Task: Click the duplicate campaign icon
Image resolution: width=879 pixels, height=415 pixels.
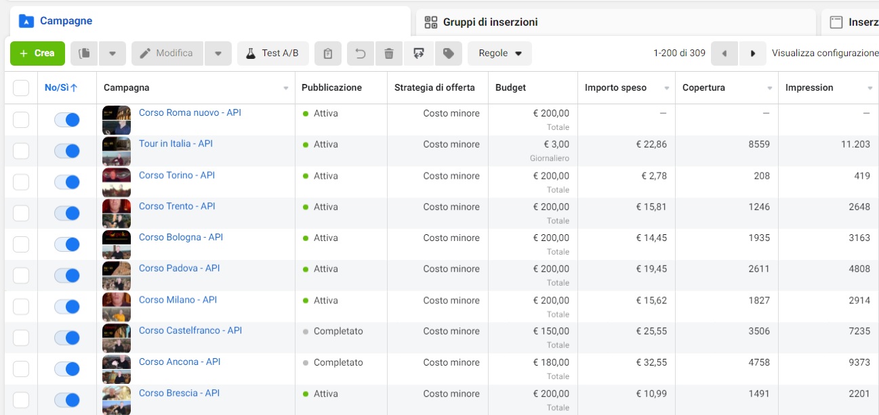Action: pos(85,53)
